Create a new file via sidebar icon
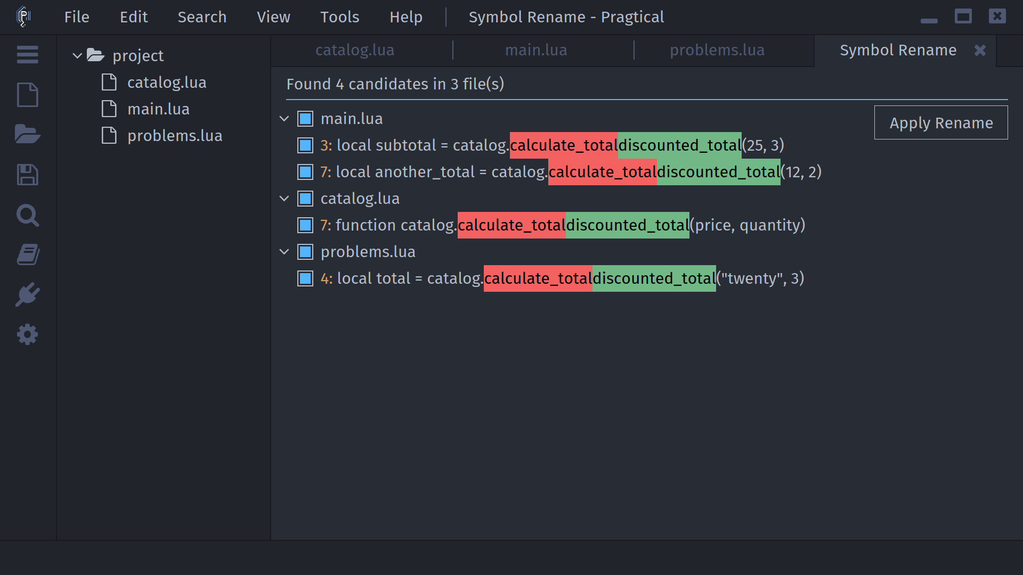Viewport: 1023px width, 575px height. pos(27,95)
